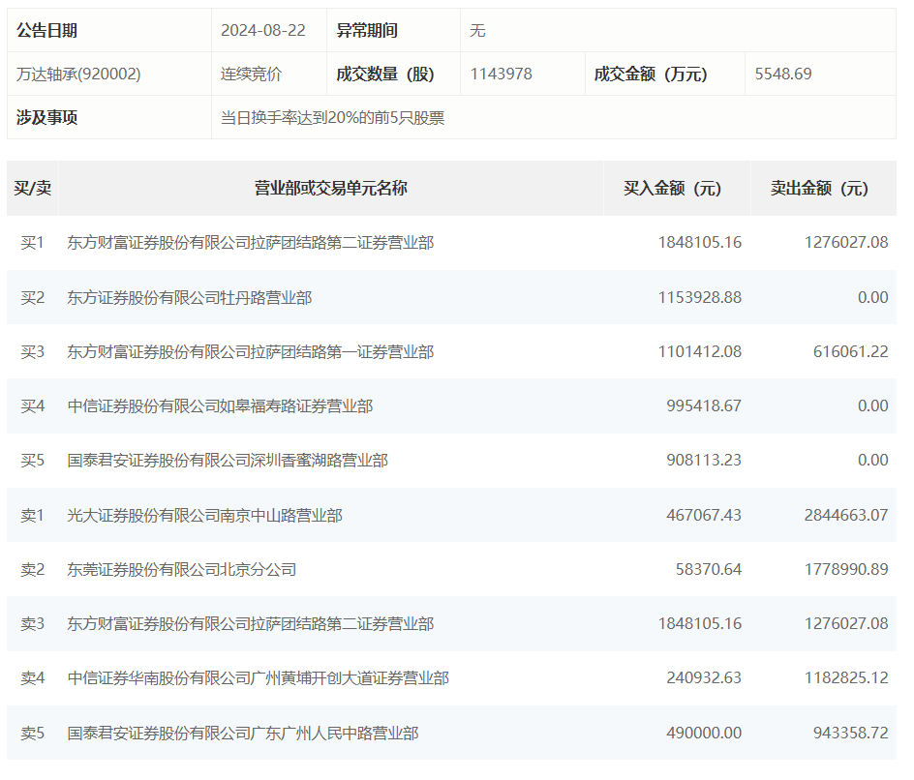Click buy amount 995418.67
Image resolution: width=914 pixels, height=780 pixels.
click(704, 405)
